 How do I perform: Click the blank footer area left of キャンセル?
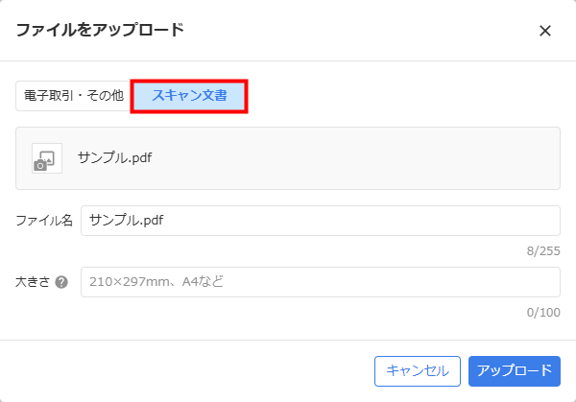pos(183,370)
